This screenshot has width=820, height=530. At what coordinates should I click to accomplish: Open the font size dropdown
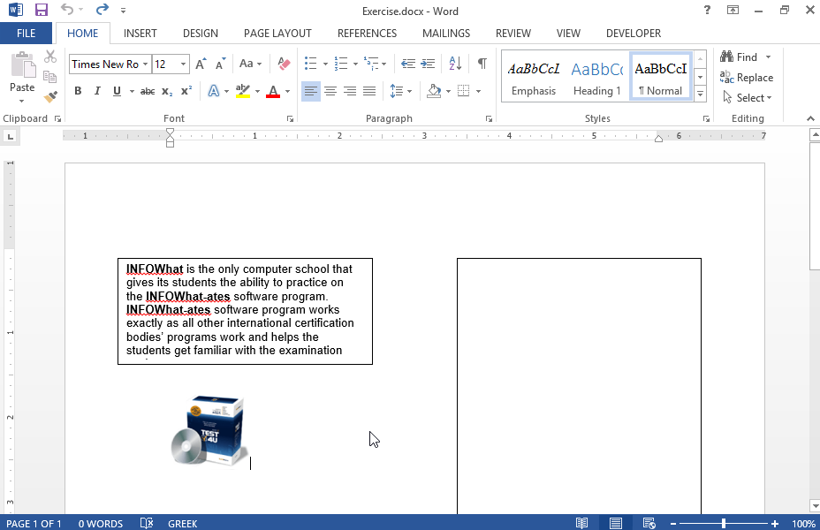click(183, 64)
